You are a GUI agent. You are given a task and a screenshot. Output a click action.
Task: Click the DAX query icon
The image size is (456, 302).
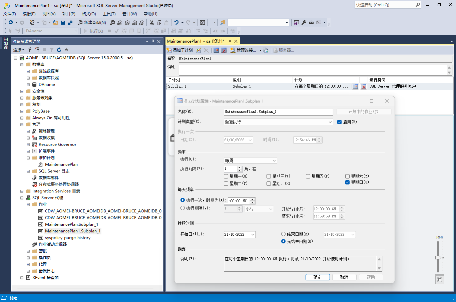click(142, 22)
